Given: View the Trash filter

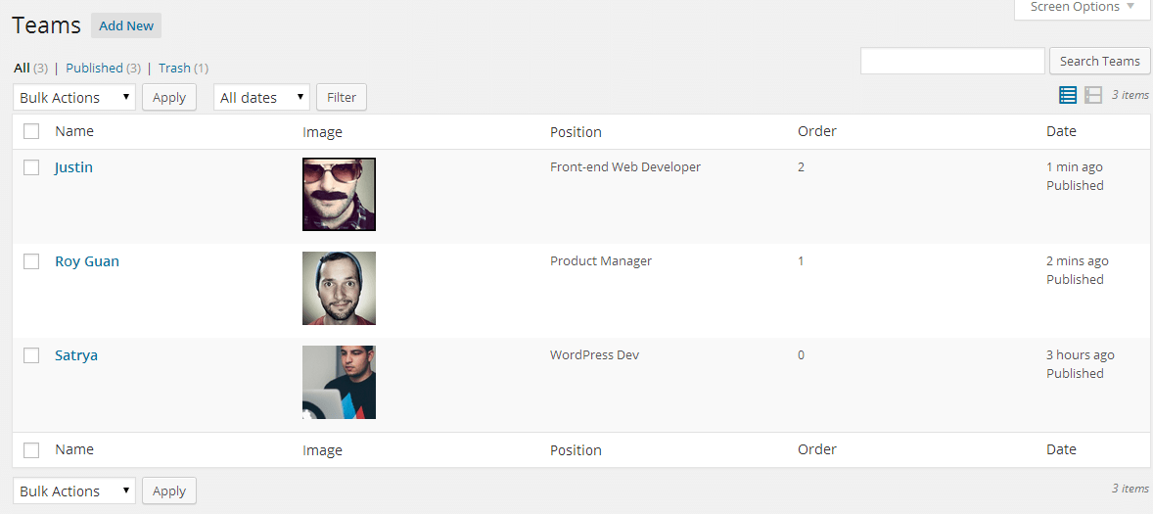Looking at the screenshot, I should [x=174, y=69].
